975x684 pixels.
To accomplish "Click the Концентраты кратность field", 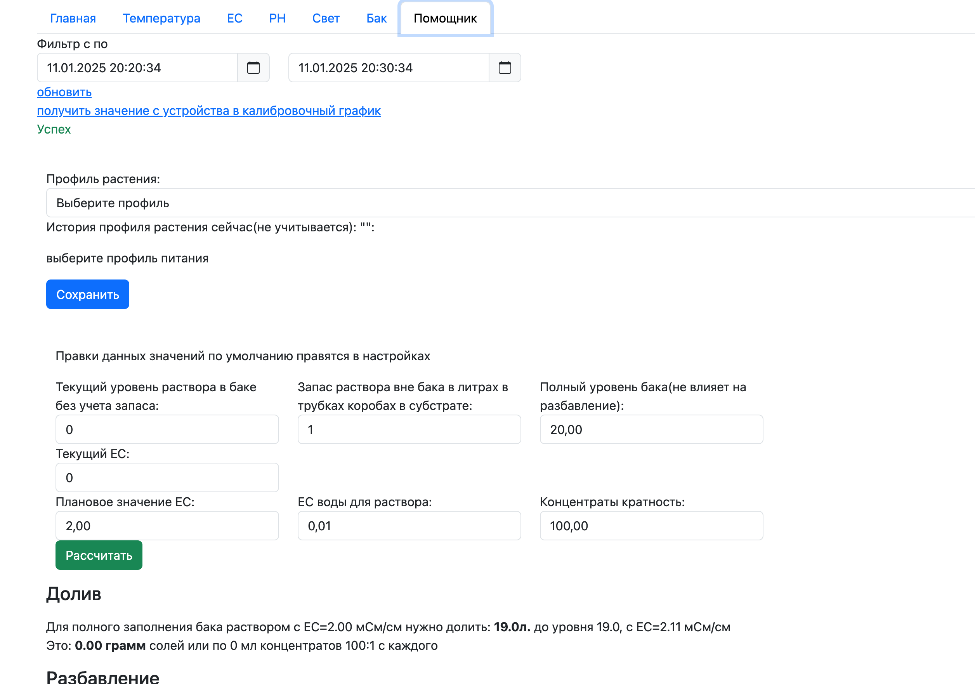I will tap(651, 526).
